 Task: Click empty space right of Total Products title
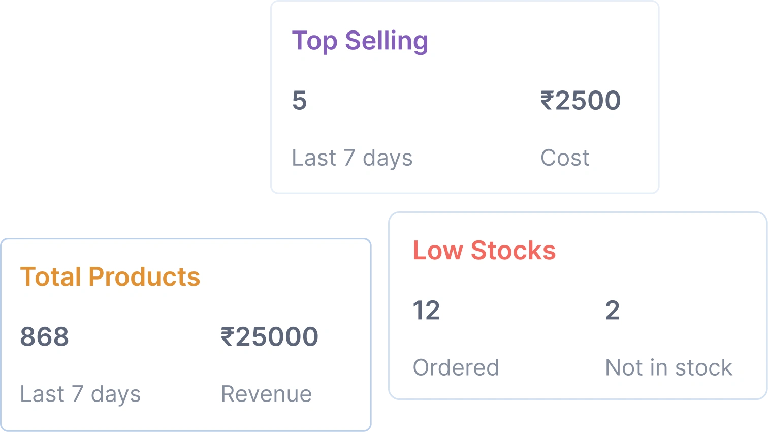click(284, 277)
